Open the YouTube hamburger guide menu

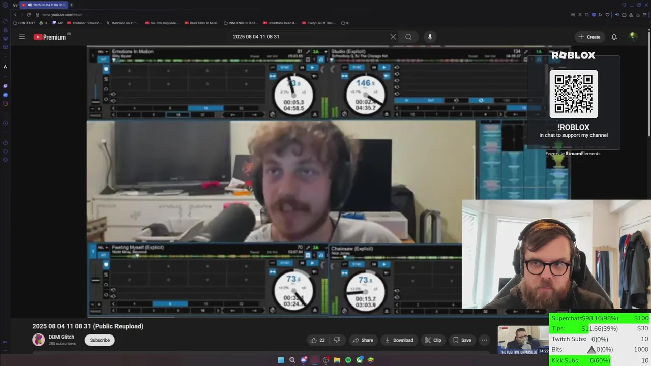pyautogui.click(x=22, y=37)
